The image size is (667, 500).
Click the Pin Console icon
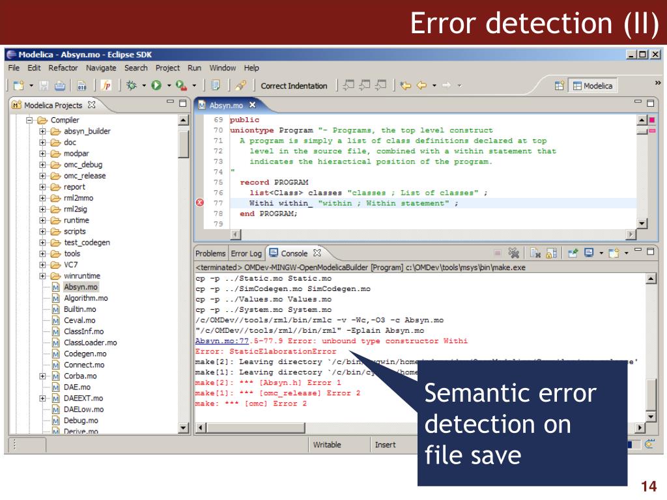point(573,253)
